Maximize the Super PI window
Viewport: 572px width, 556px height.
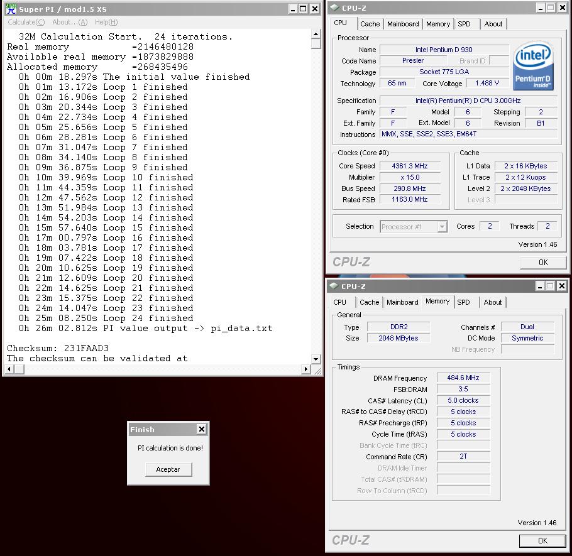click(x=303, y=9)
